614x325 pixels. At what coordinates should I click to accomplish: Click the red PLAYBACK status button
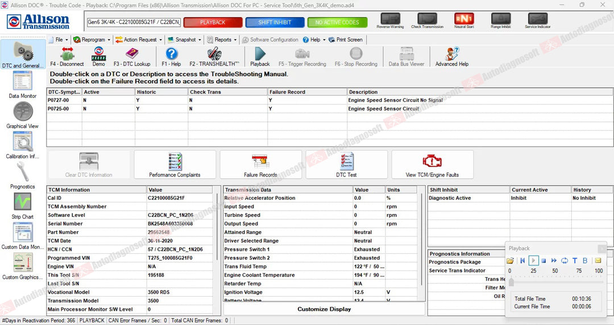point(213,22)
